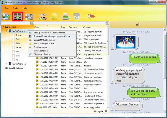The width and height of the screenshot is (167, 118).
Task: Click the conversation pane scroll down arrow
Action: pos(164,112)
